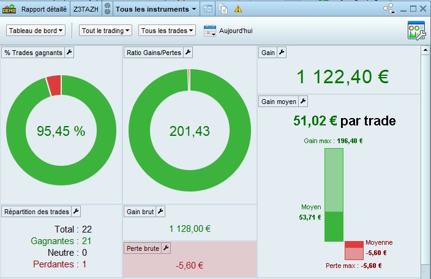
Task: Open the calendar date picker icon
Action: pyautogui.click(x=210, y=31)
